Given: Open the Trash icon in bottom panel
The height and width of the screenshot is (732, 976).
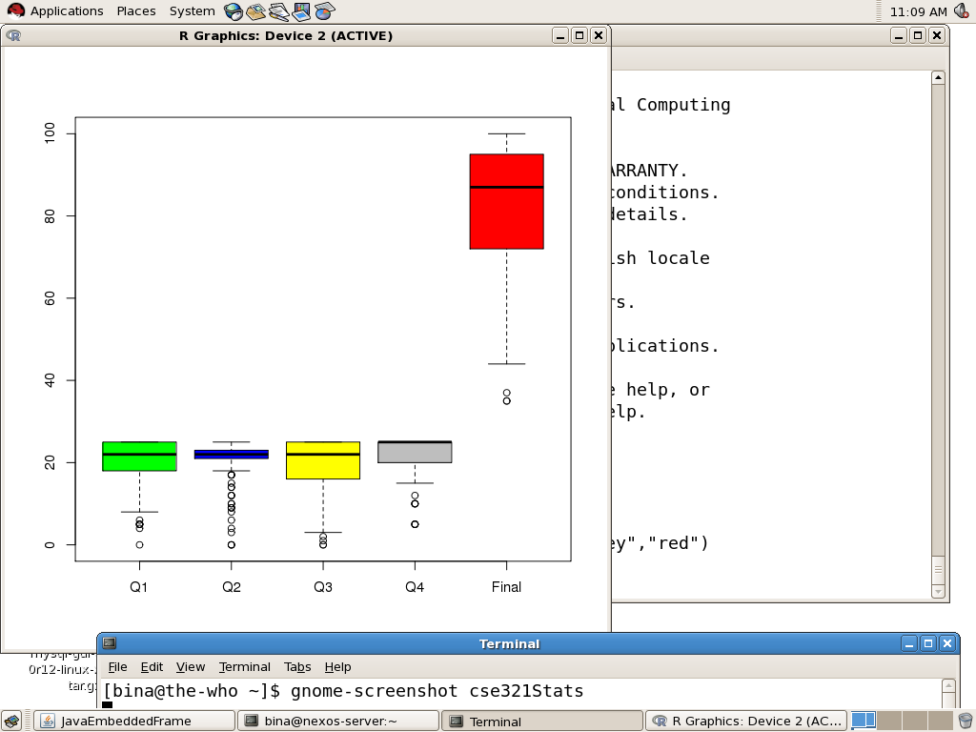Looking at the screenshot, I should click(966, 721).
